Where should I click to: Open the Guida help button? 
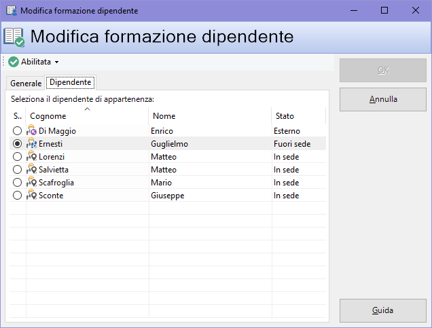coord(383,310)
